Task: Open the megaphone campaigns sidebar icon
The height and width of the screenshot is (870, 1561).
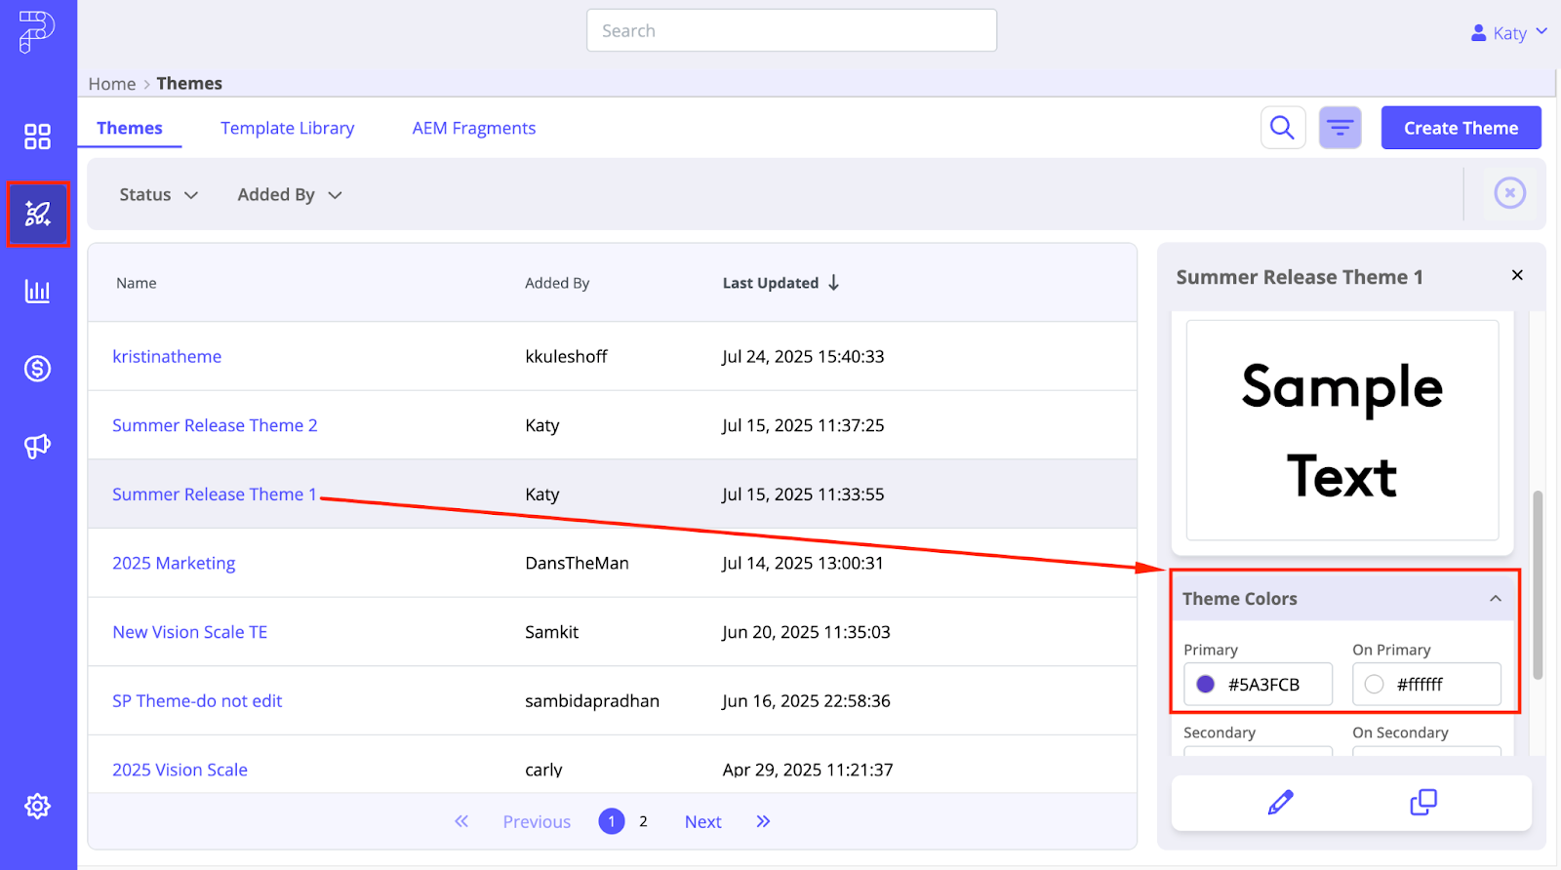Action: (x=37, y=446)
